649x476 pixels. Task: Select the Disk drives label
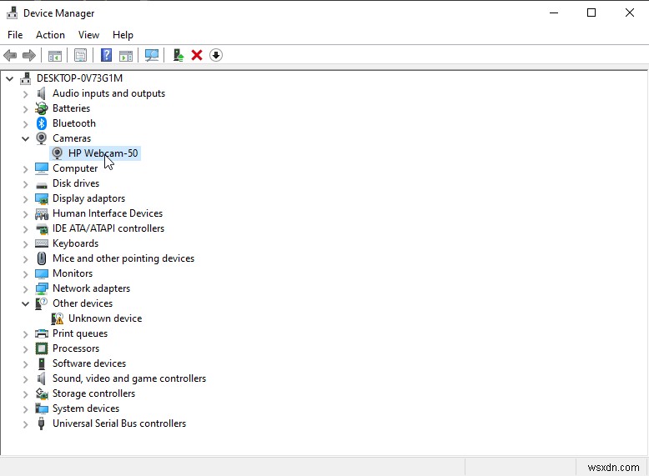(x=76, y=183)
